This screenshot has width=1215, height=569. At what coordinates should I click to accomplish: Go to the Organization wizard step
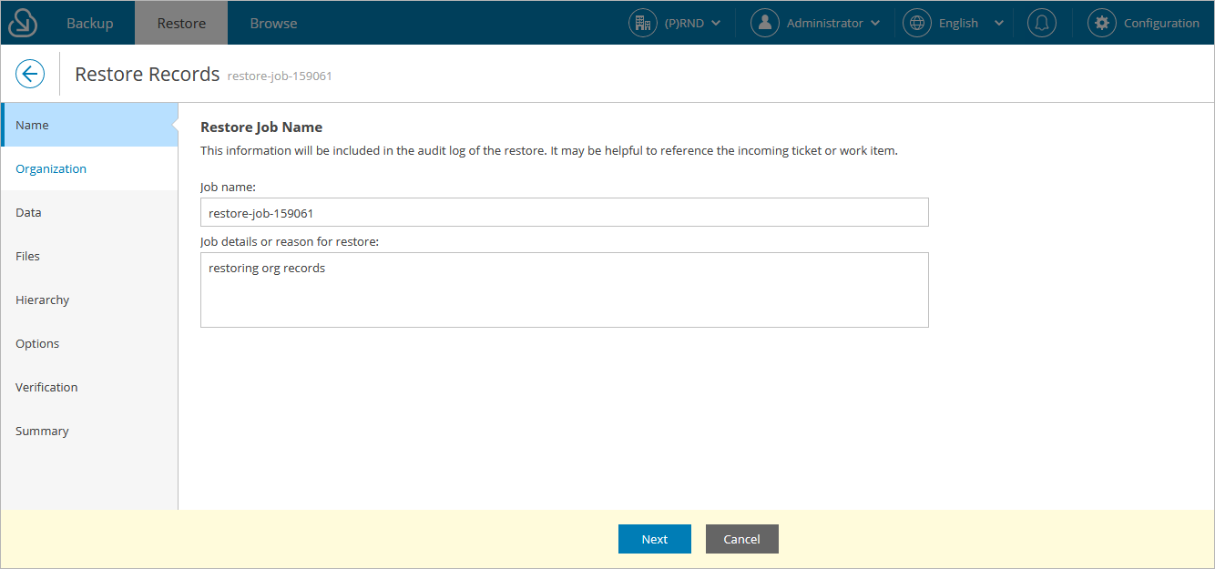pos(89,168)
